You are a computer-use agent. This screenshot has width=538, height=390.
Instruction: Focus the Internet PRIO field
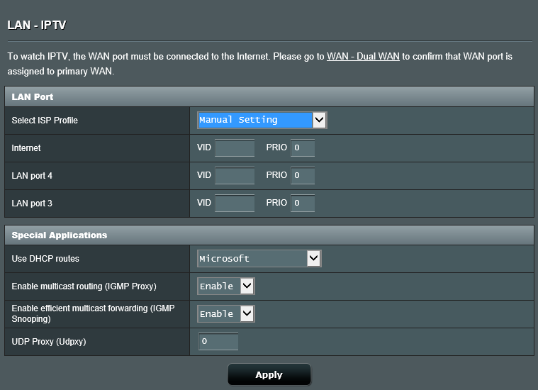302,148
